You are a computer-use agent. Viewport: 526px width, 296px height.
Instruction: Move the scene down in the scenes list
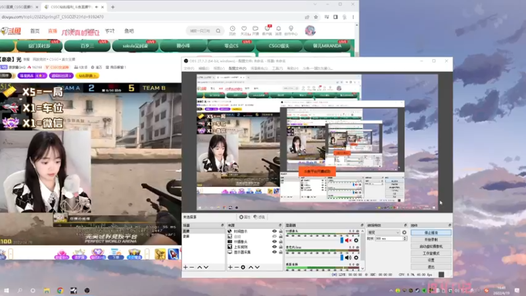[206, 267]
